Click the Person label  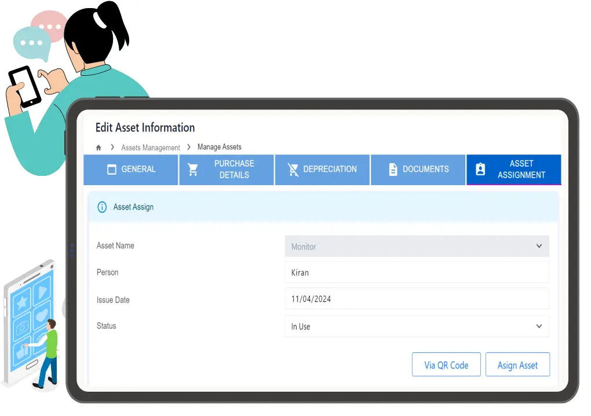[x=107, y=272]
